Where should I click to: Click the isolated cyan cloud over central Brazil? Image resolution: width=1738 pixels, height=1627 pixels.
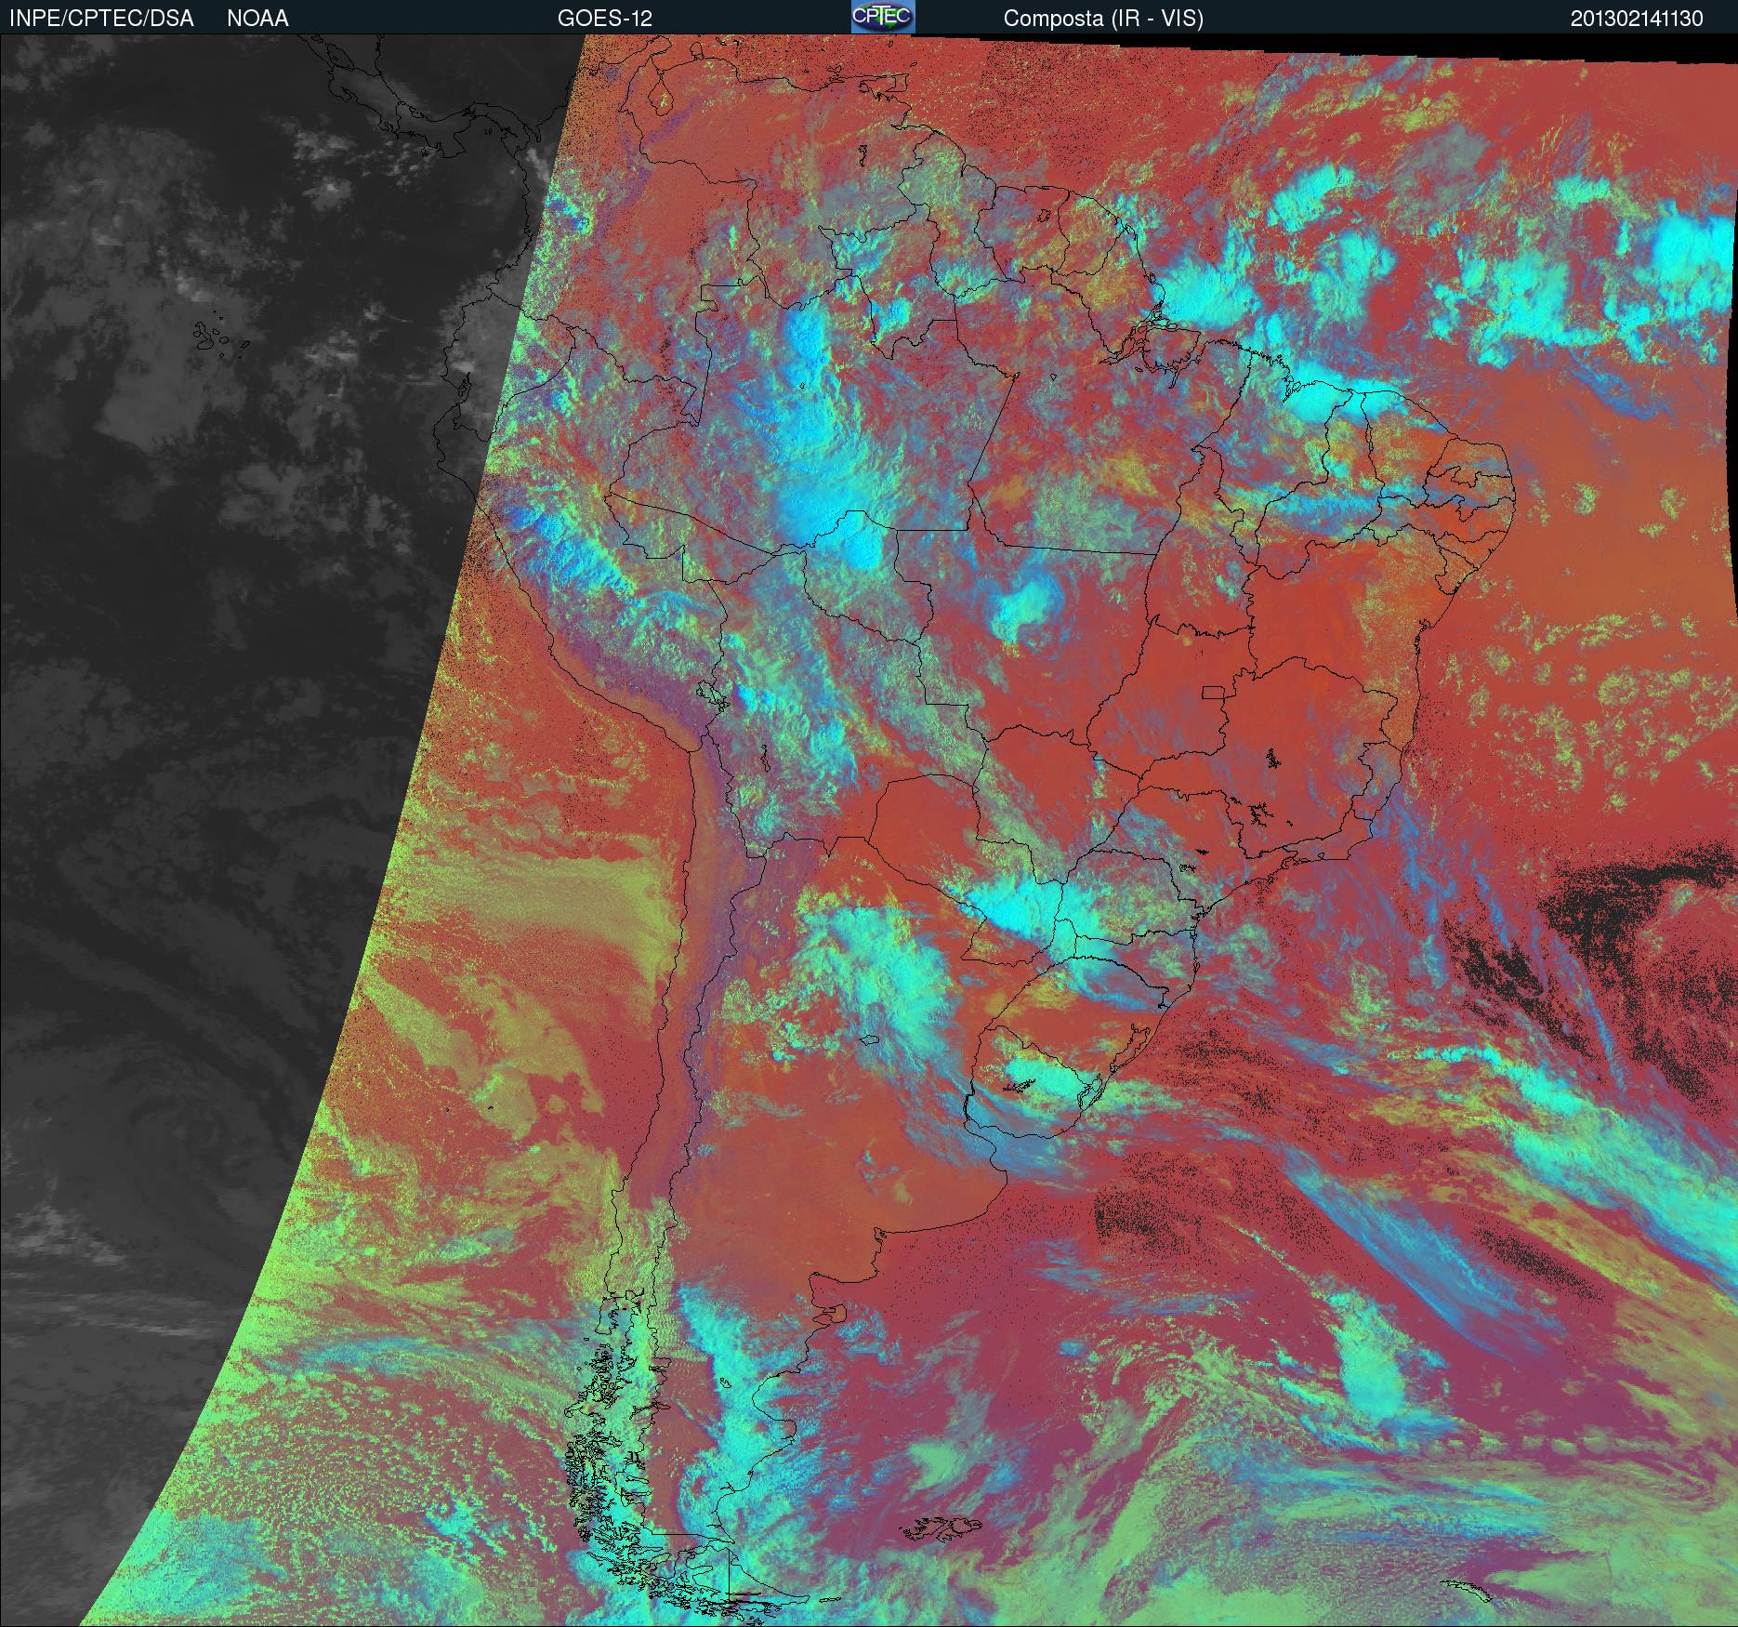point(1022,605)
